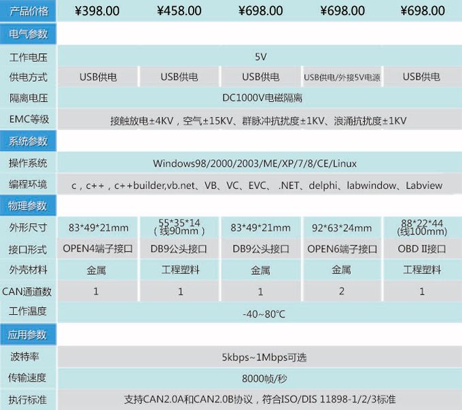This screenshot has width=462, height=410.
Task: Select the 编程环境 row label
Action: pos(28,185)
